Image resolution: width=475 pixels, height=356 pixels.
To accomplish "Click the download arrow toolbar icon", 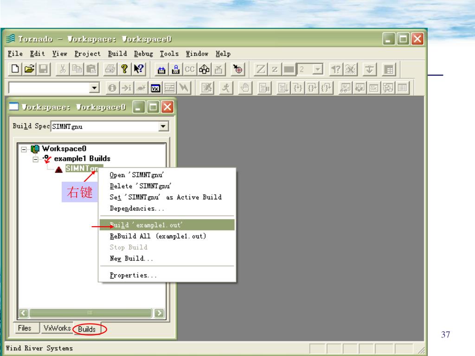I will pyautogui.click(x=369, y=70).
